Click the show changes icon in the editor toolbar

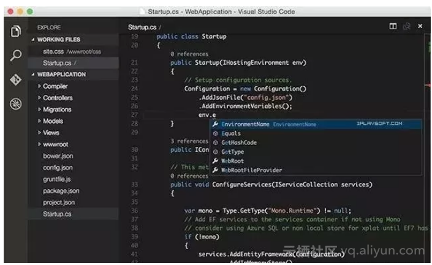tap(407, 26)
